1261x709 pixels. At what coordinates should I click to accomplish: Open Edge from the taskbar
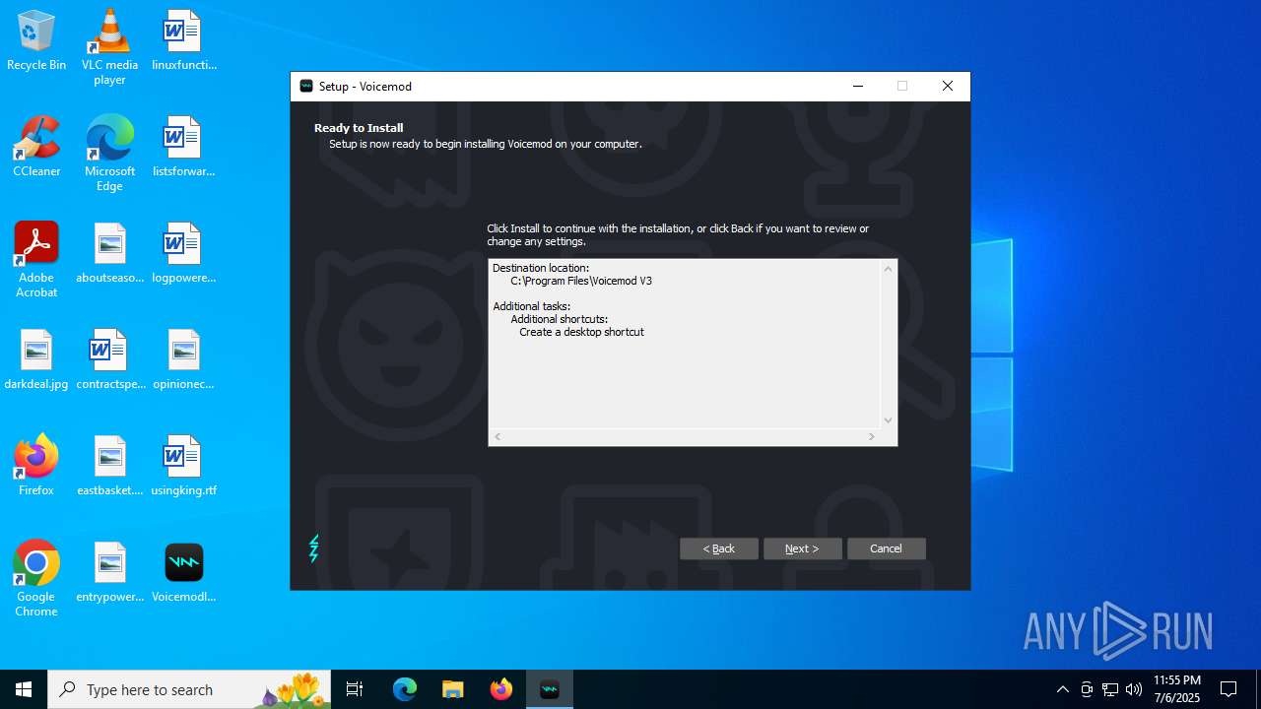point(405,689)
